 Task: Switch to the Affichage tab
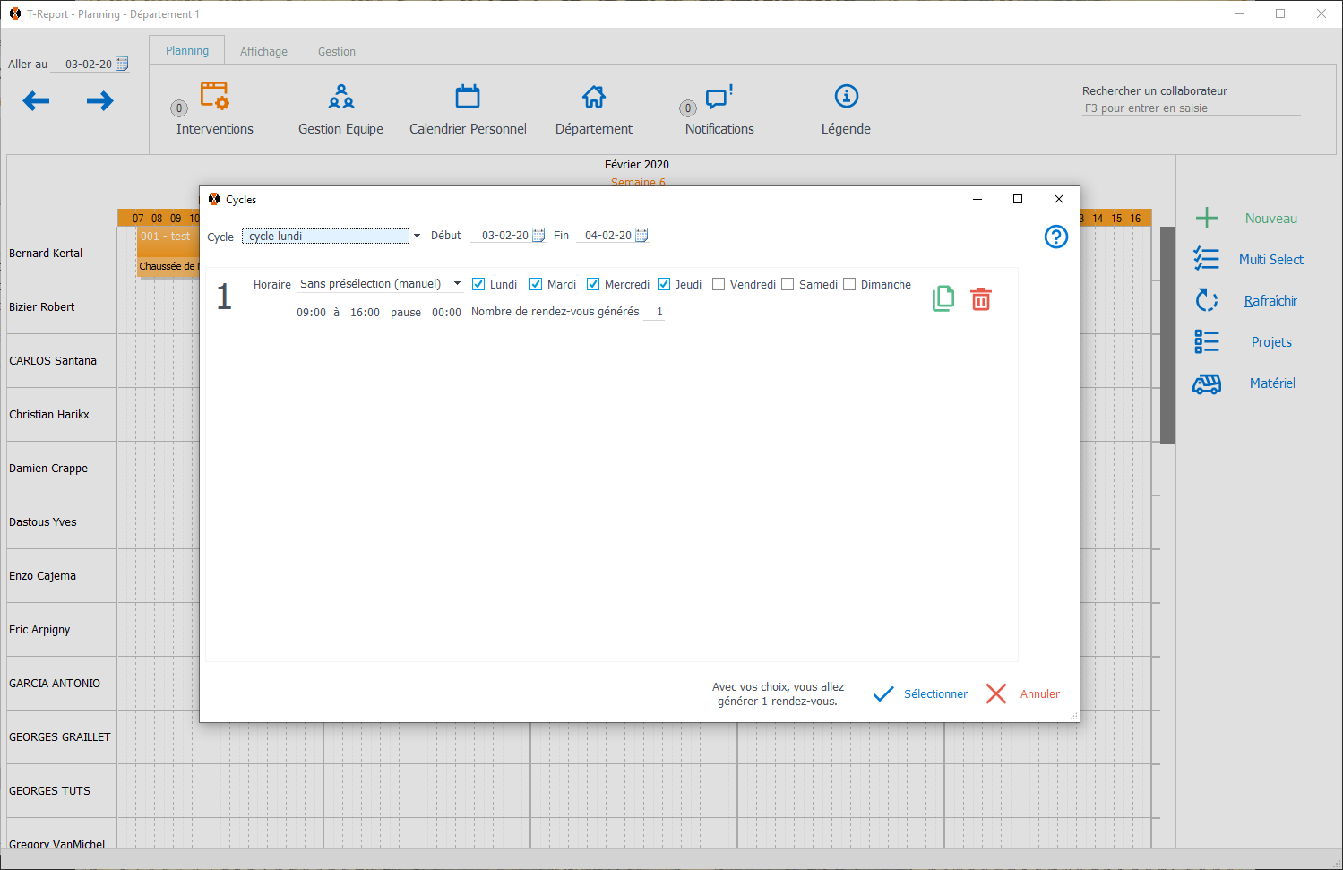(x=263, y=52)
